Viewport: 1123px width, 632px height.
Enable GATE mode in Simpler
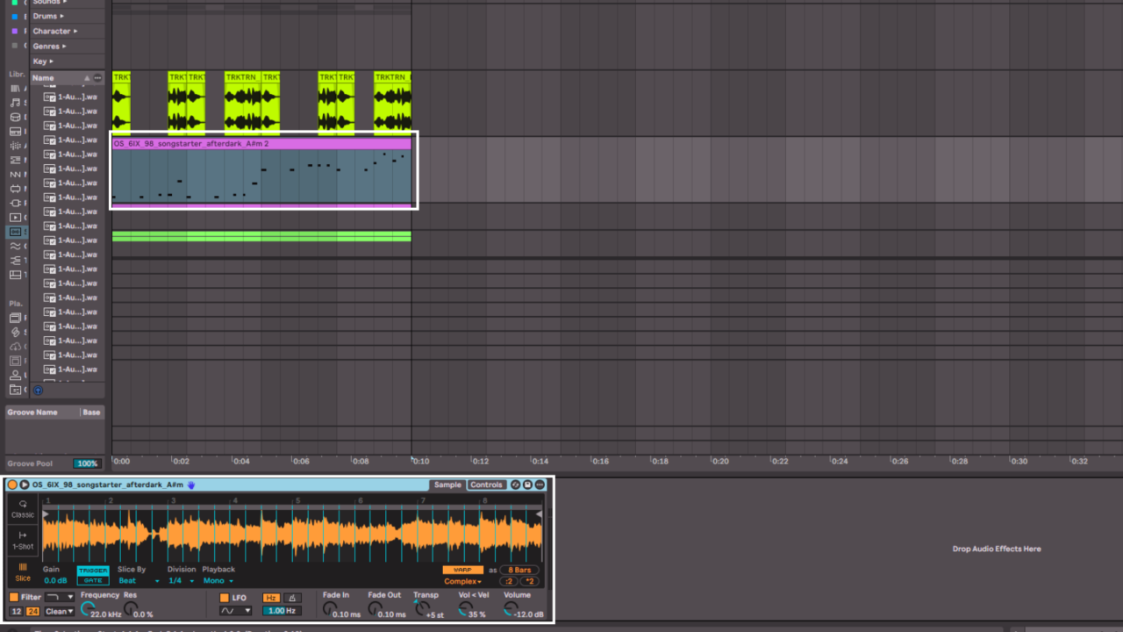92,580
